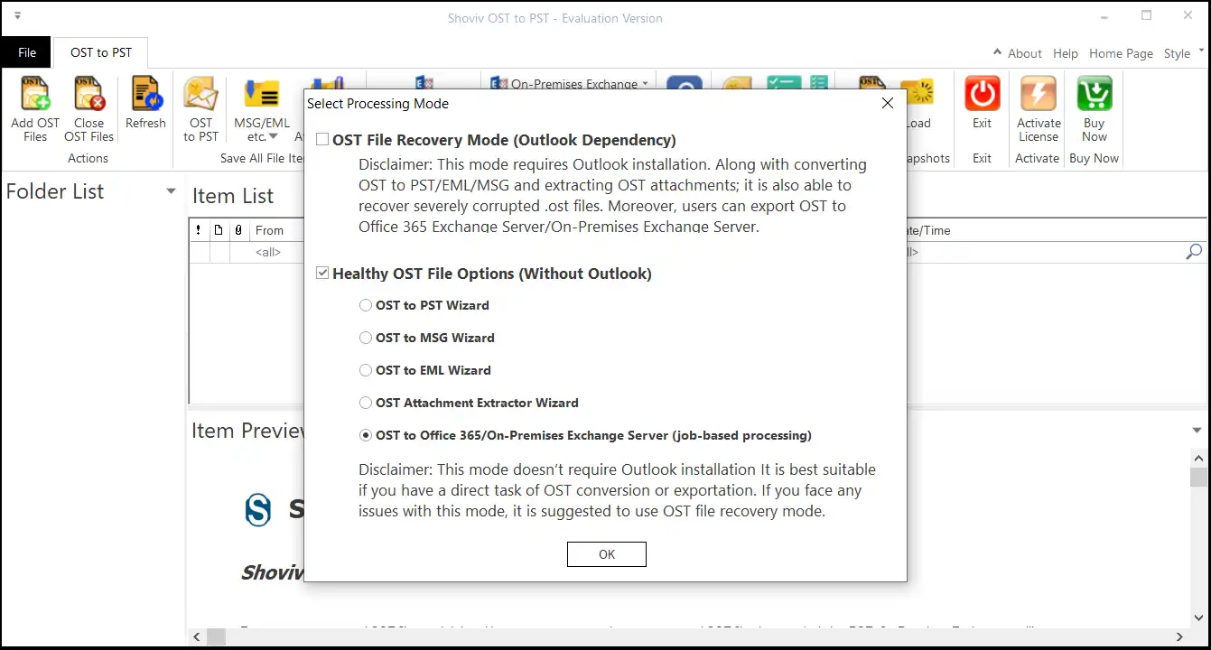1211x650 pixels.
Task: Expand the Item Preview panel dropdown arrow
Action: tap(1198, 431)
